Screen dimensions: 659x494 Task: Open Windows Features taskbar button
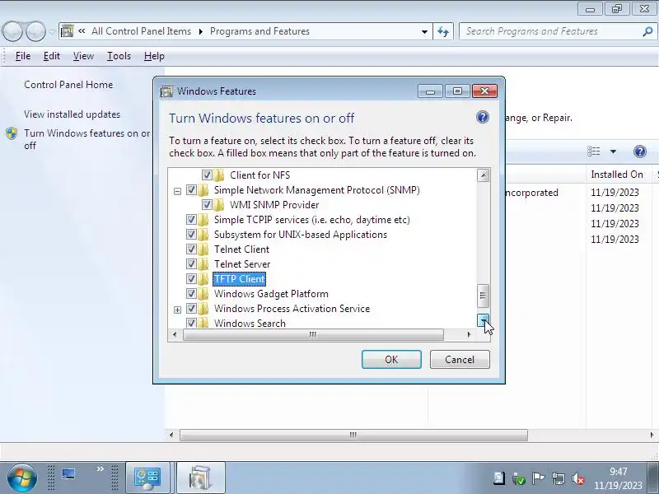tap(200, 478)
